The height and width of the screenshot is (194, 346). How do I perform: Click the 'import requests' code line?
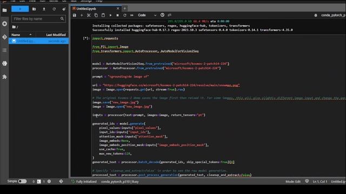pos(105,38)
